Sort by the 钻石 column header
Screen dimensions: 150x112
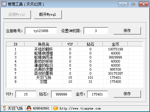pos(90,44)
